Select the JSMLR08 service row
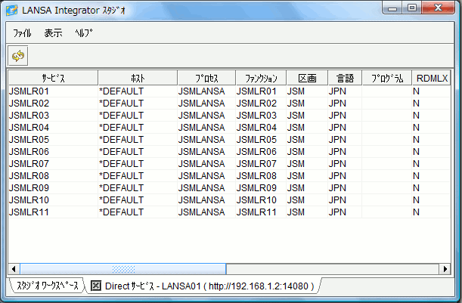The height and width of the screenshot is (303, 462). pyautogui.click(x=229, y=176)
